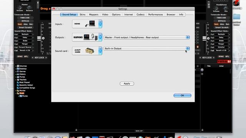The height and width of the screenshot is (138, 246).
Task: Click left deck BTL button
Action: pos(26,56)
